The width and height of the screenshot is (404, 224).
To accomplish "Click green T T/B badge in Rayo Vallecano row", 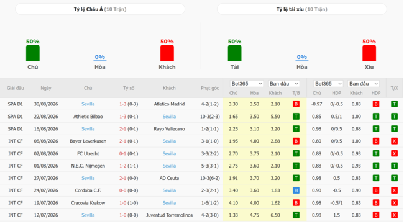I will 296,129.
